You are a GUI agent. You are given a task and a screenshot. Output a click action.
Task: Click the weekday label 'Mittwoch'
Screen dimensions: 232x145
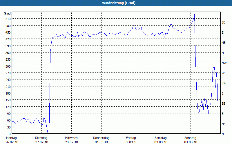pos(71,138)
